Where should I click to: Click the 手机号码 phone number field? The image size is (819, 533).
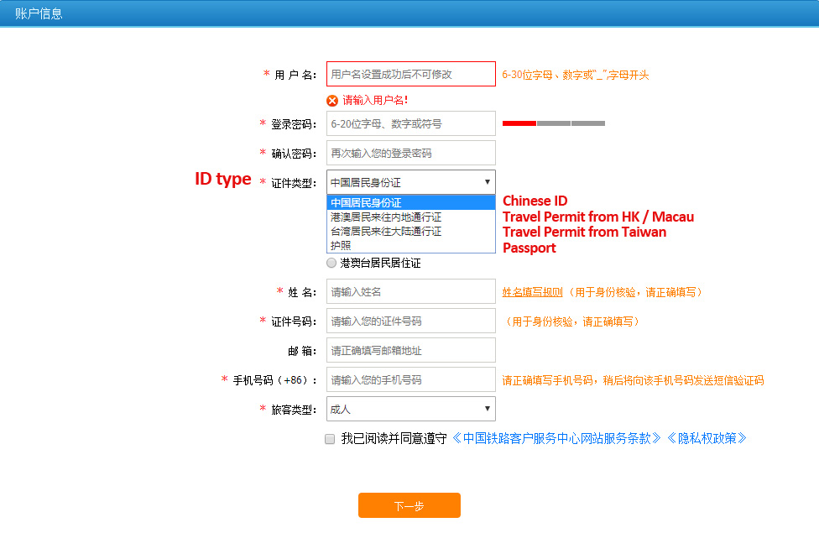410,379
